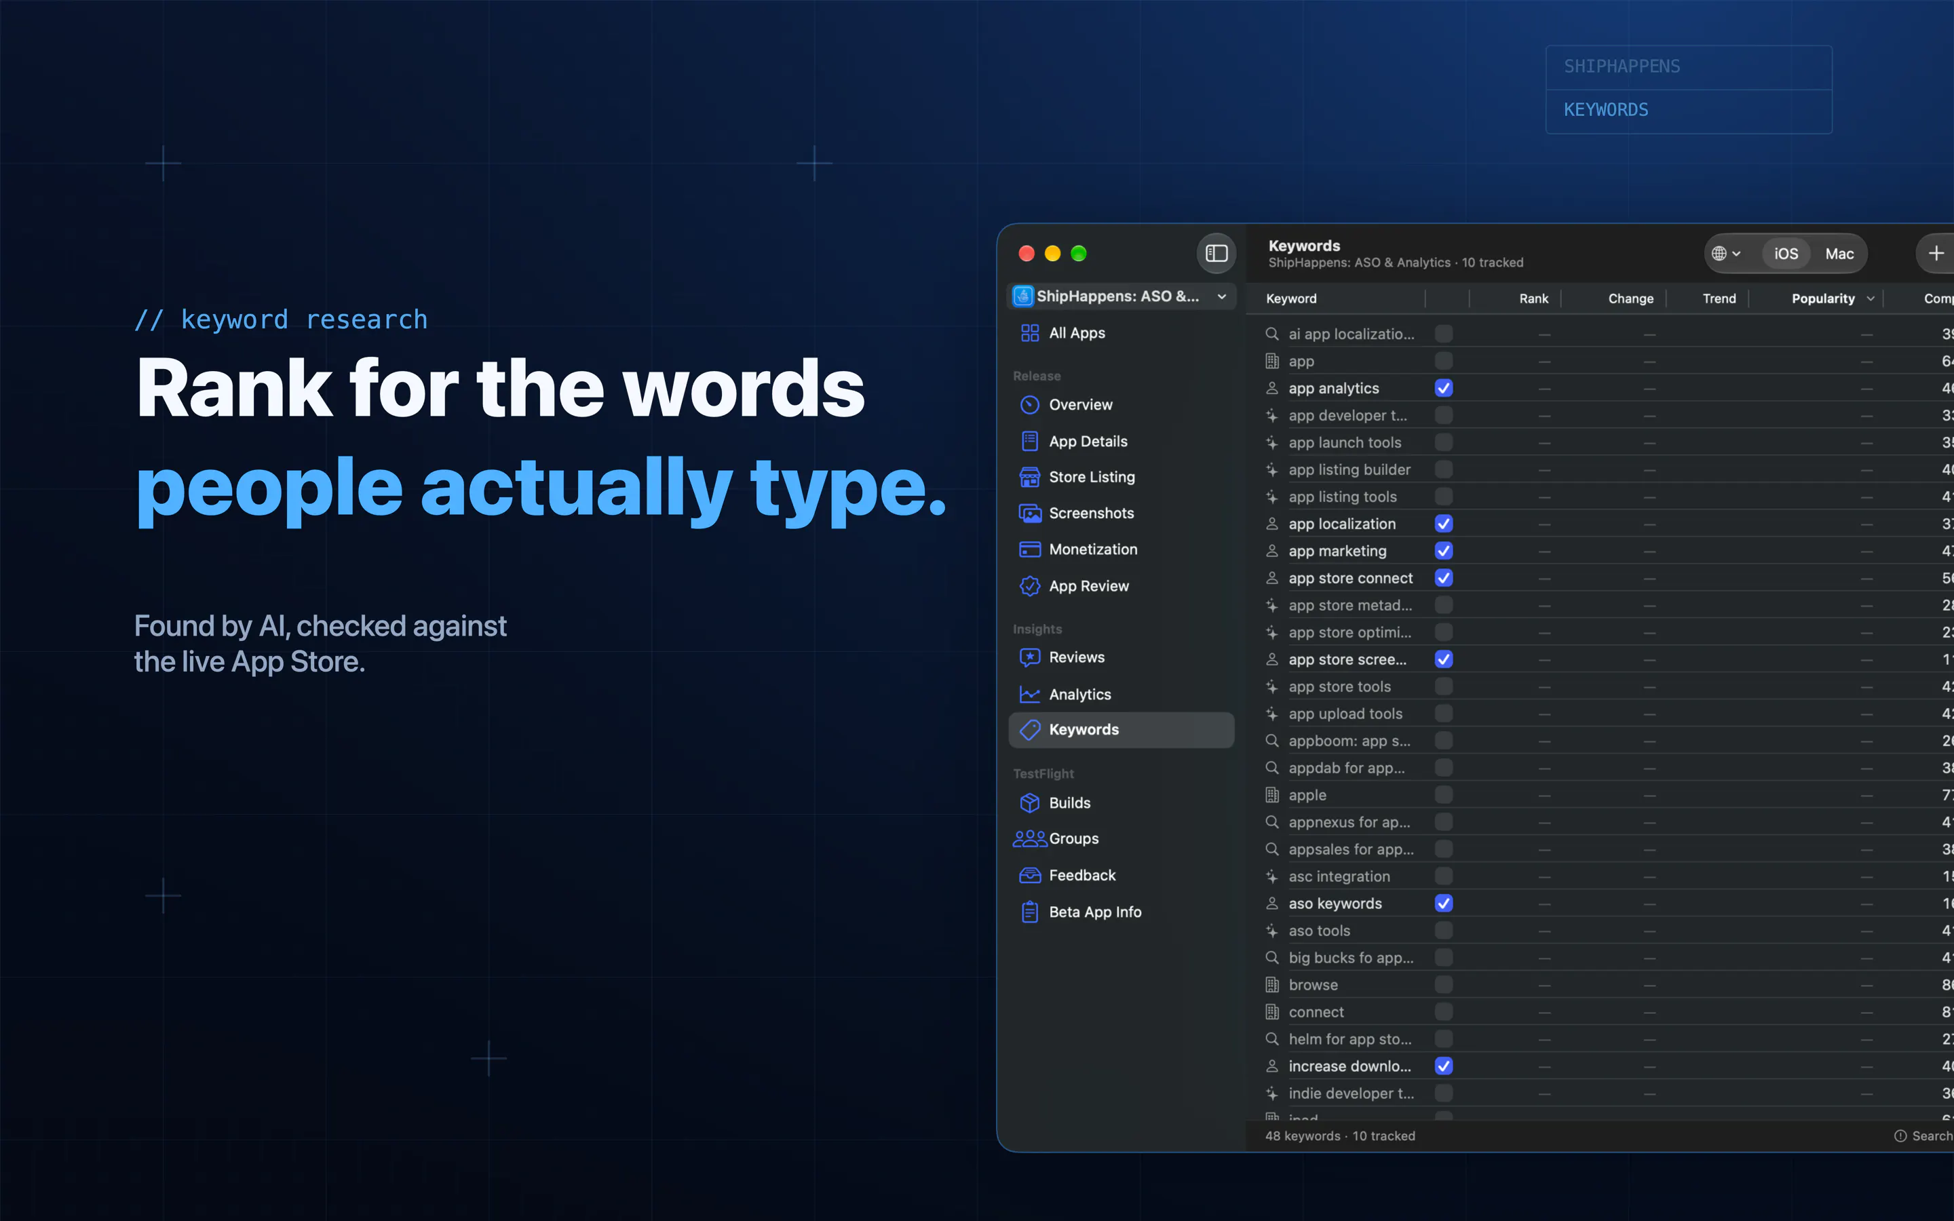This screenshot has height=1221, width=1954.
Task: Check the app store tools checkbox
Action: pos(1444,687)
